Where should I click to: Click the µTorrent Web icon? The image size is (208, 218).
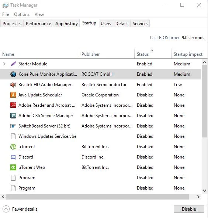click(x=13, y=167)
